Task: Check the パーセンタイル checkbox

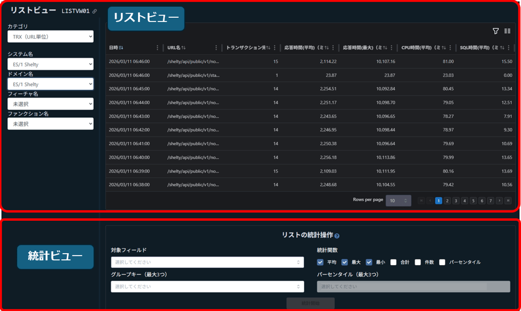Action: (x=442, y=262)
